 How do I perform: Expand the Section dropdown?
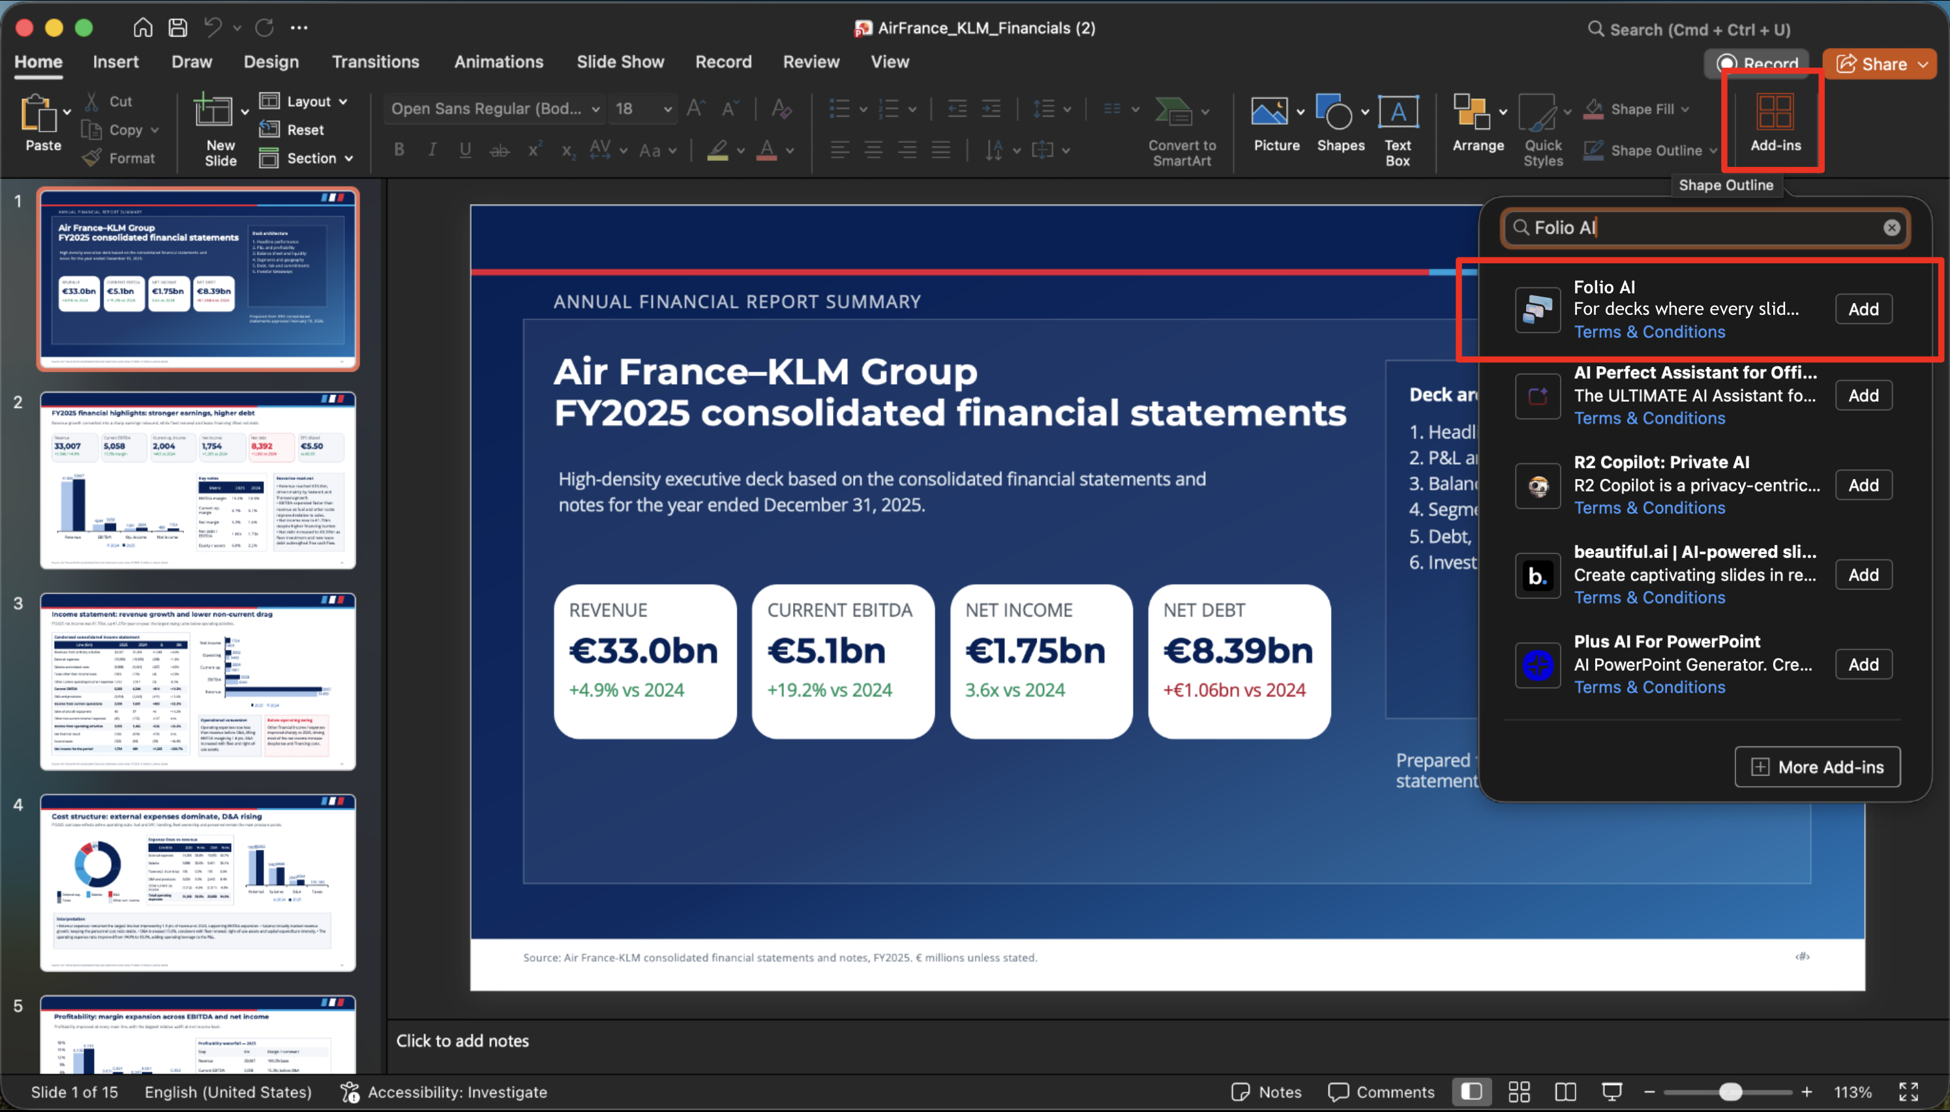348,159
